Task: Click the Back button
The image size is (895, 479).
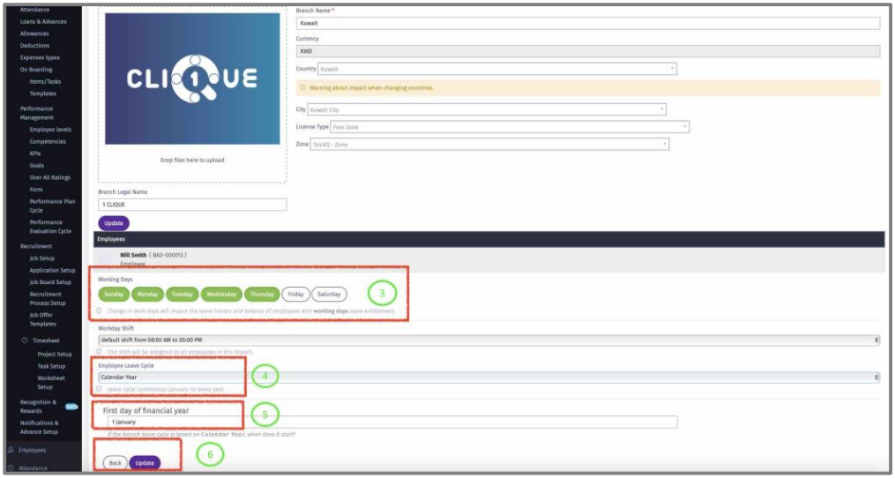Action: [x=115, y=463]
